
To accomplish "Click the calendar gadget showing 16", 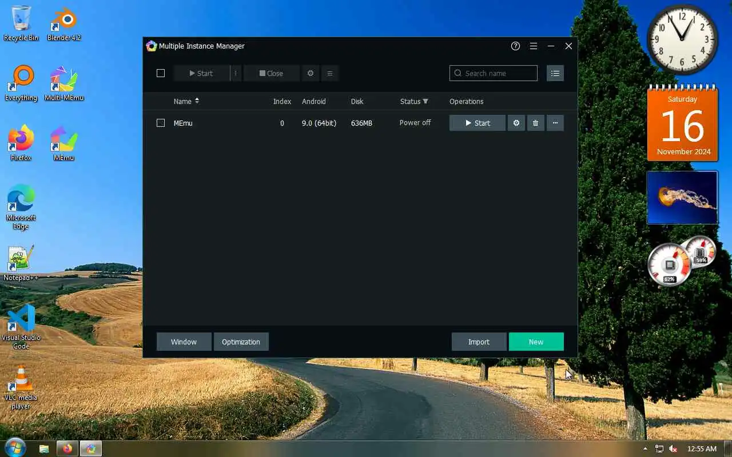I will (x=682, y=123).
